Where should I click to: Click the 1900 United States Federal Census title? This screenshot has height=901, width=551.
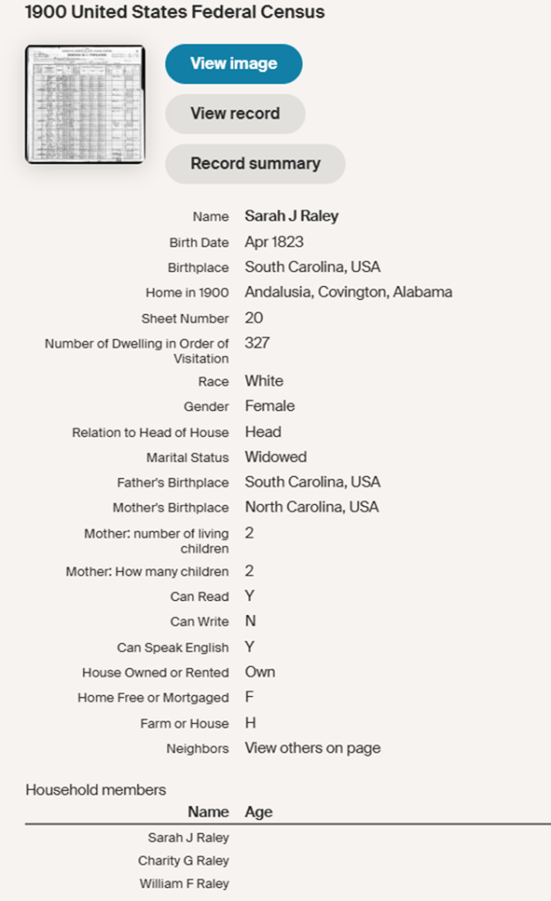point(175,12)
